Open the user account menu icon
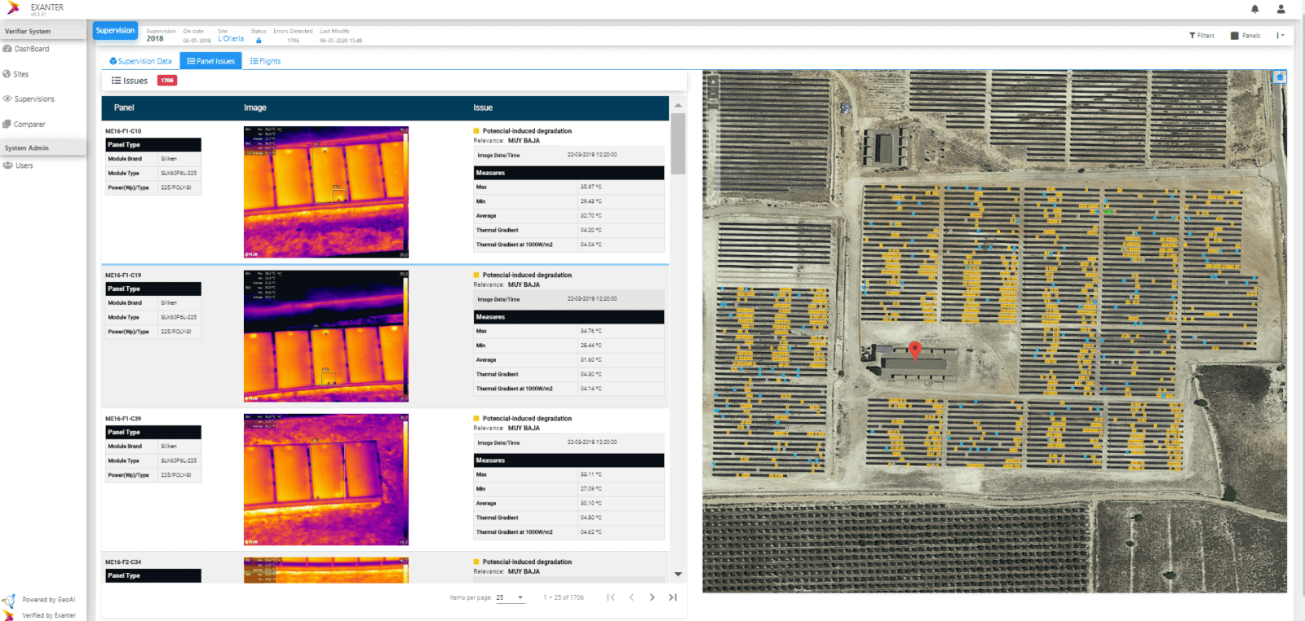The width and height of the screenshot is (1305, 621). click(1281, 9)
